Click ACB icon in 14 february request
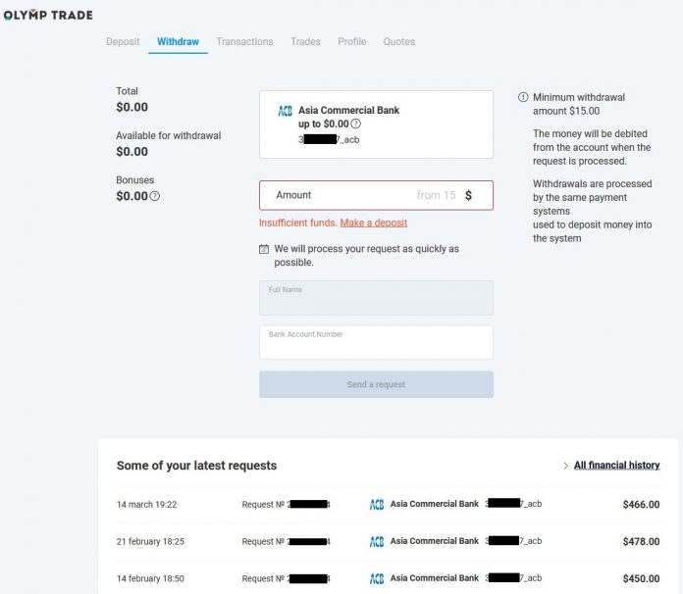 377,578
